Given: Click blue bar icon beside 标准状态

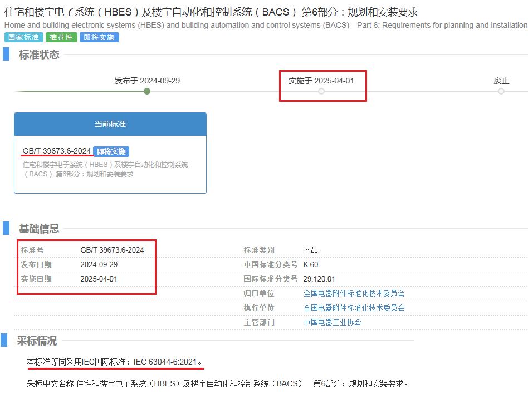Looking at the screenshot, I should [x=6, y=54].
